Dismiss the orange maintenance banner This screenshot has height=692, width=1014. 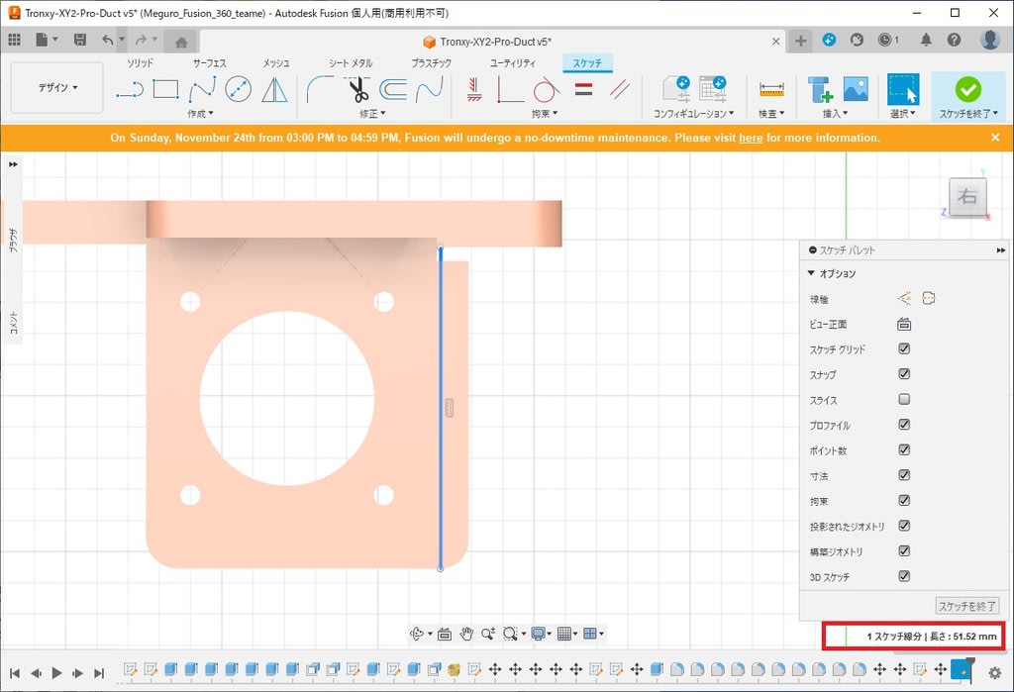[995, 137]
